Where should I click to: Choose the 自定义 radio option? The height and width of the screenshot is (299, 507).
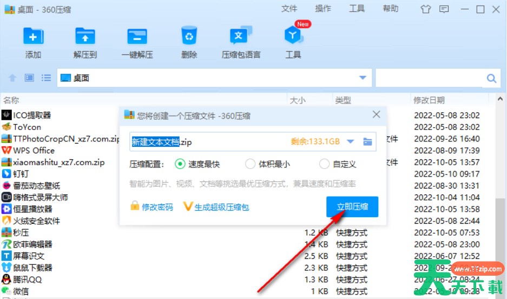click(324, 164)
